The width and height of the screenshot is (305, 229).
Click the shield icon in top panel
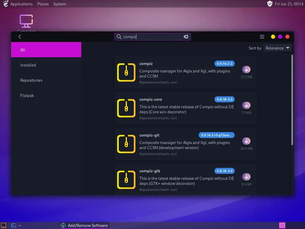tap(270, 4)
